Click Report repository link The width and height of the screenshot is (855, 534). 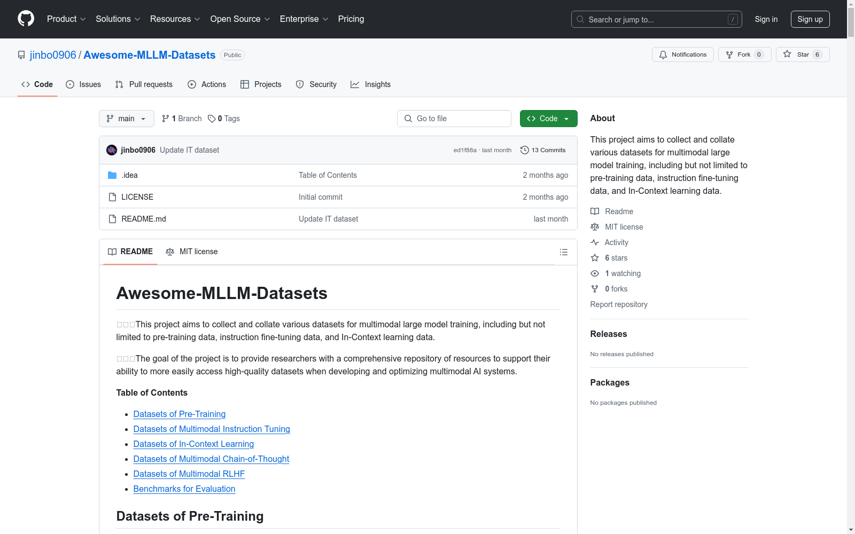(x=619, y=304)
